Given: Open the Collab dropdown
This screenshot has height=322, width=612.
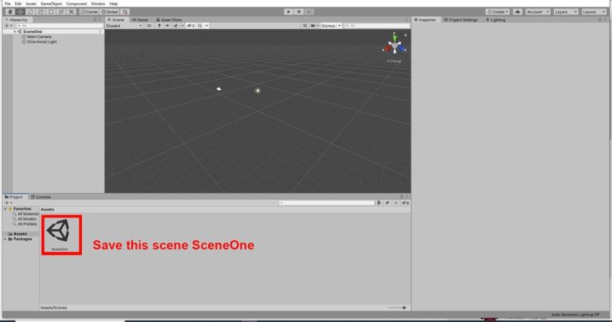Looking at the screenshot, I should coord(498,11).
